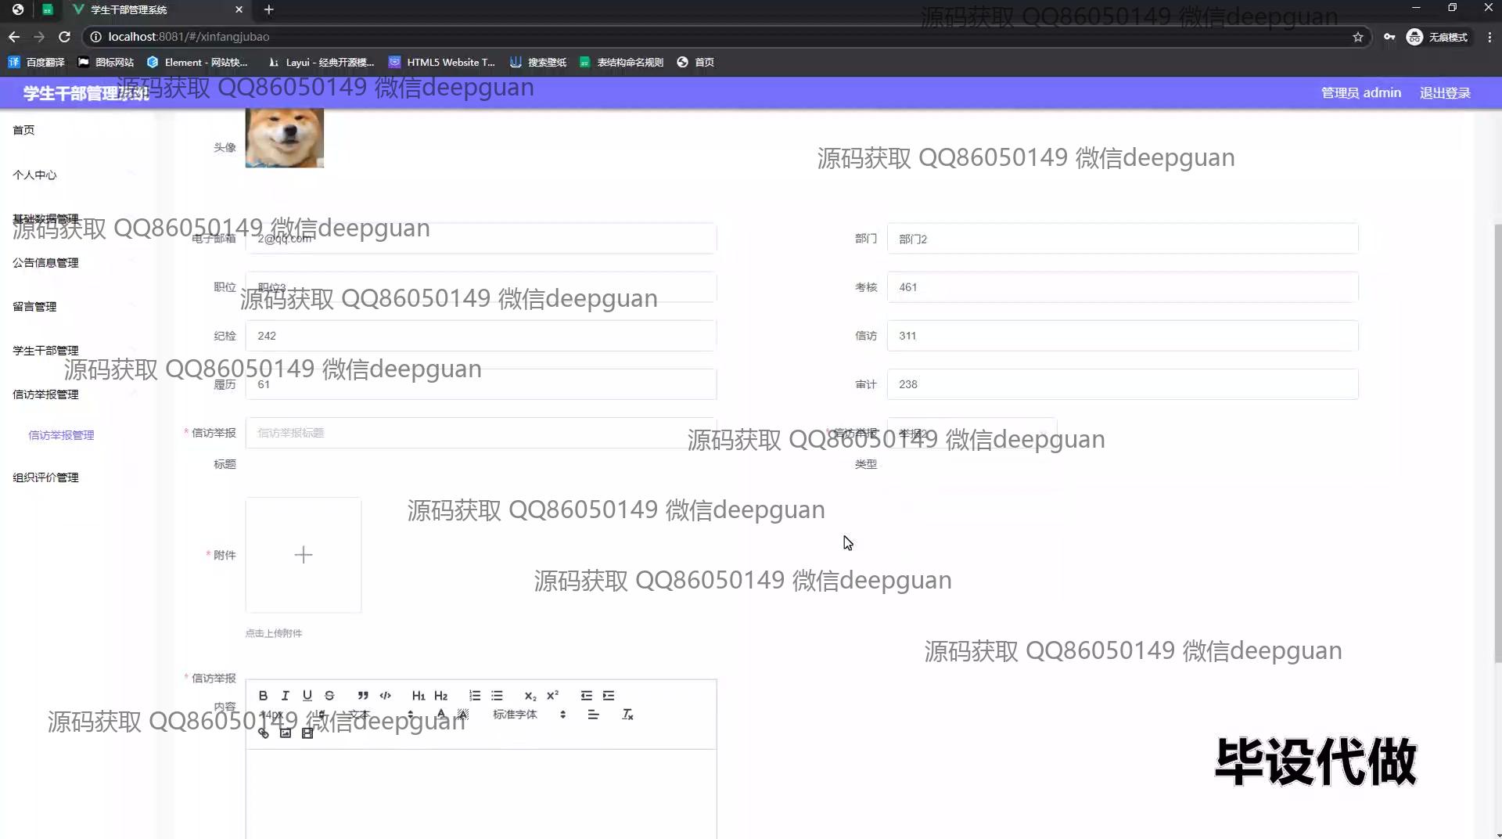The height and width of the screenshot is (839, 1502).
Task: Open a new browser tab
Action: (x=268, y=9)
